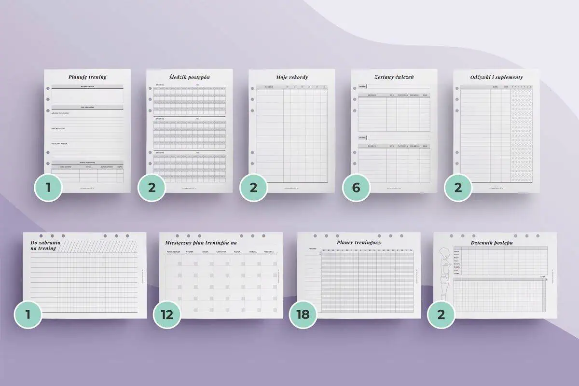The image size is (579, 386).
Task: Click the Niedziela column header in monthly plan
Action: click(269, 252)
